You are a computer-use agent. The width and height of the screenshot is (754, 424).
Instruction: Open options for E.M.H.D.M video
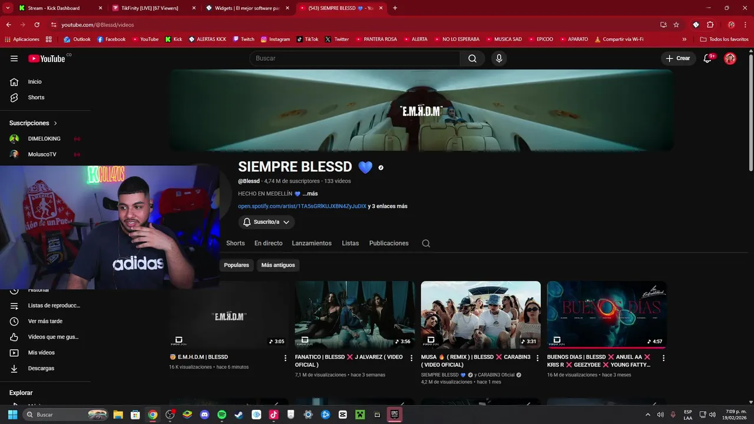pyautogui.click(x=286, y=358)
